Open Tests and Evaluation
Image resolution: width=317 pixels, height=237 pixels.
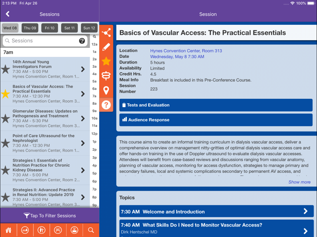(216, 105)
